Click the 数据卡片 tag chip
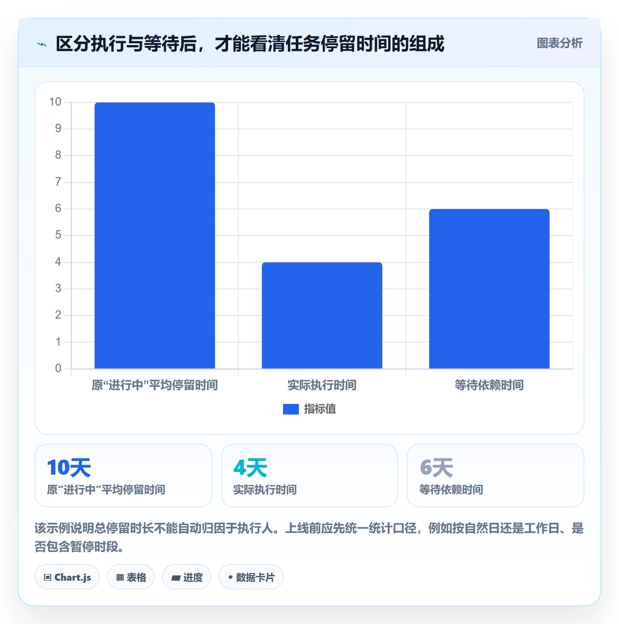 tap(251, 577)
